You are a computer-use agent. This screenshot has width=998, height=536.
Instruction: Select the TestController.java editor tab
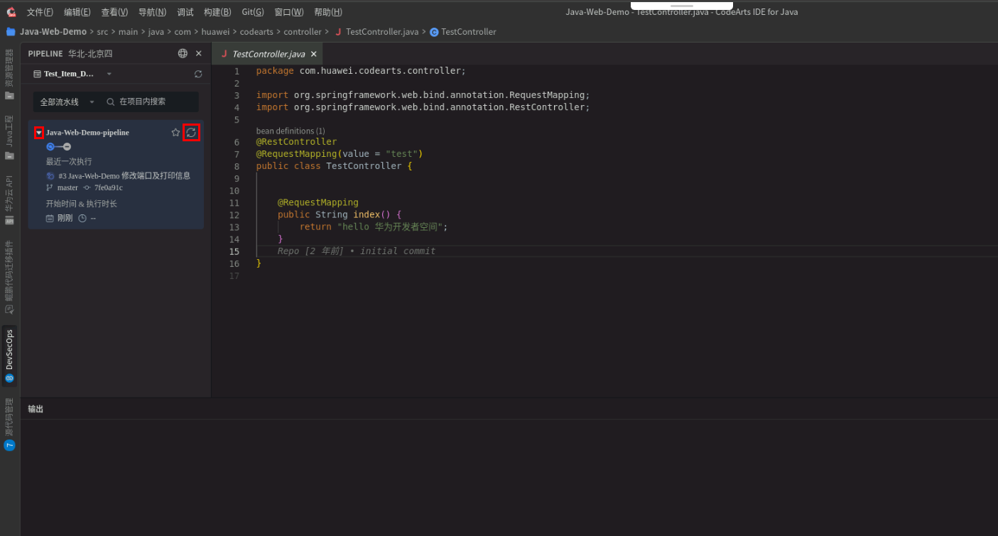tap(268, 53)
